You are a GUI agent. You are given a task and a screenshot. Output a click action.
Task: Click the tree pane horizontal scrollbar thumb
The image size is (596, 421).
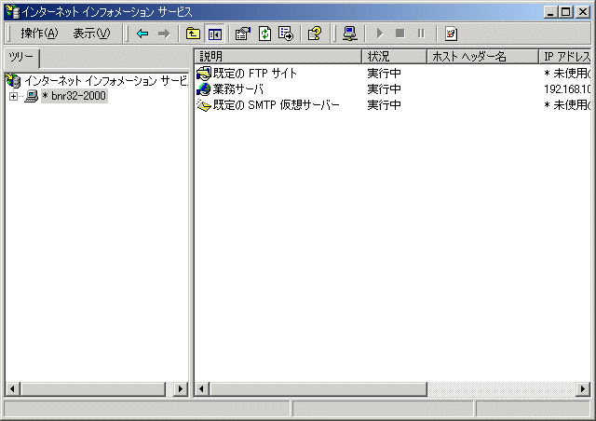93,389
